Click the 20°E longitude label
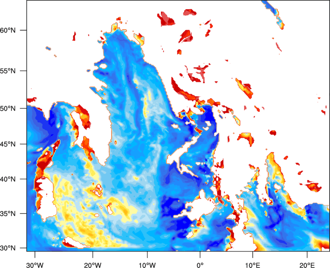Viewport: 330px width, 268px height. coord(307,265)
